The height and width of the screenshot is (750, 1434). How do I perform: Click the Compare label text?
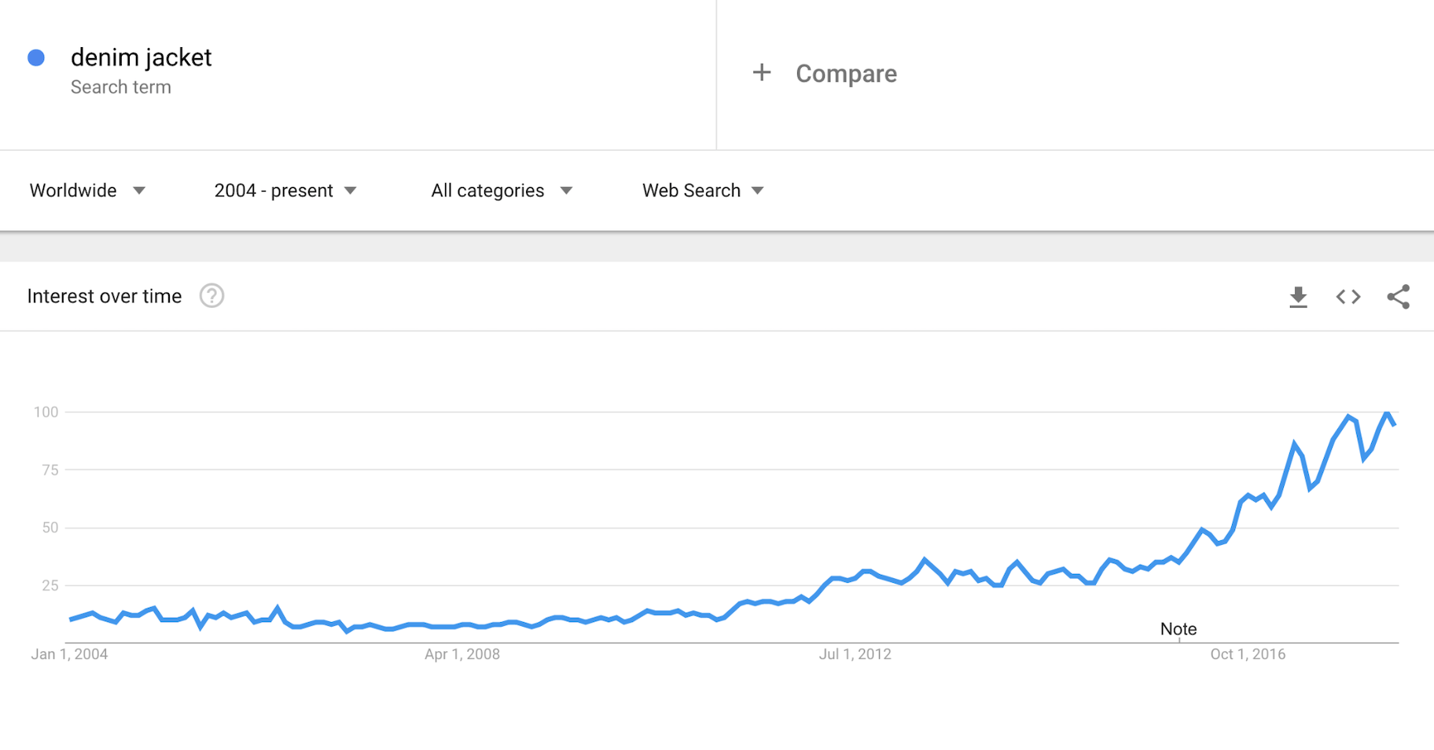[x=846, y=74]
